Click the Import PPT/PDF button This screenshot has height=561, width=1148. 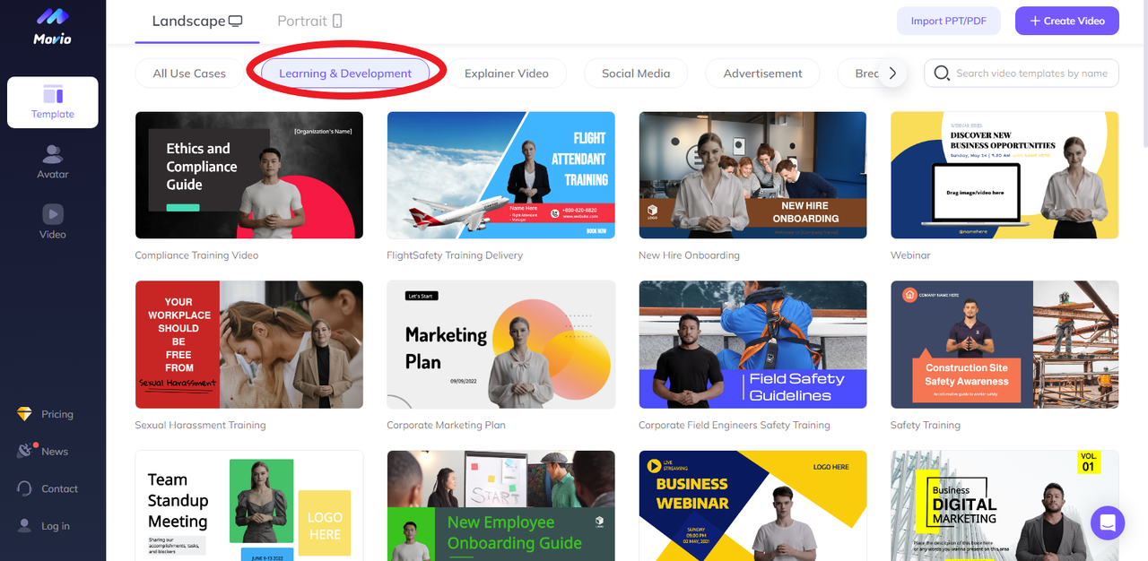click(949, 21)
